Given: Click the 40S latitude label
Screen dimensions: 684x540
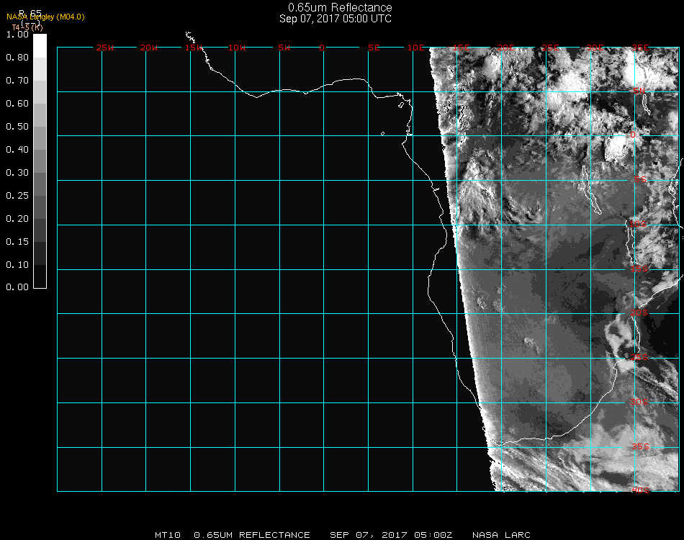Looking at the screenshot, I should tap(640, 490).
